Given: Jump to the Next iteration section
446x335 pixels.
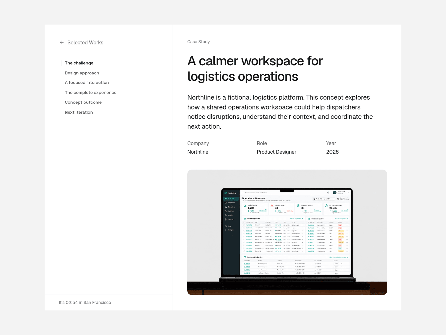Looking at the screenshot, I should pos(79,112).
